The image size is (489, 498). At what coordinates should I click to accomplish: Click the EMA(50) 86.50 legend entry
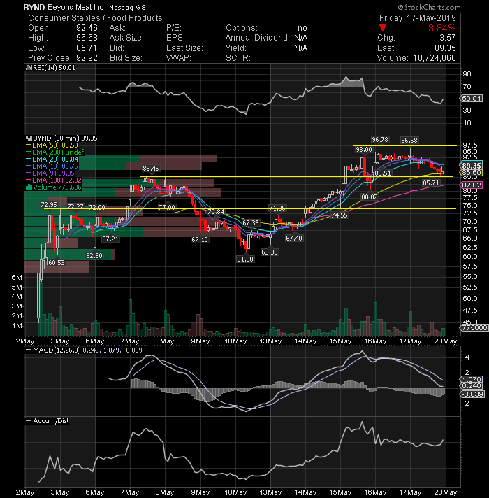pos(55,145)
